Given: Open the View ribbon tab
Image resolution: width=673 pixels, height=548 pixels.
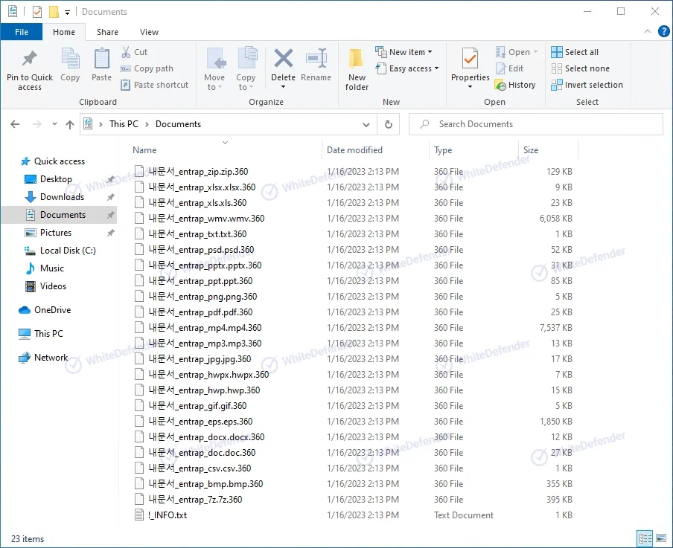Looking at the screenshot, I should tap(149, 32).
